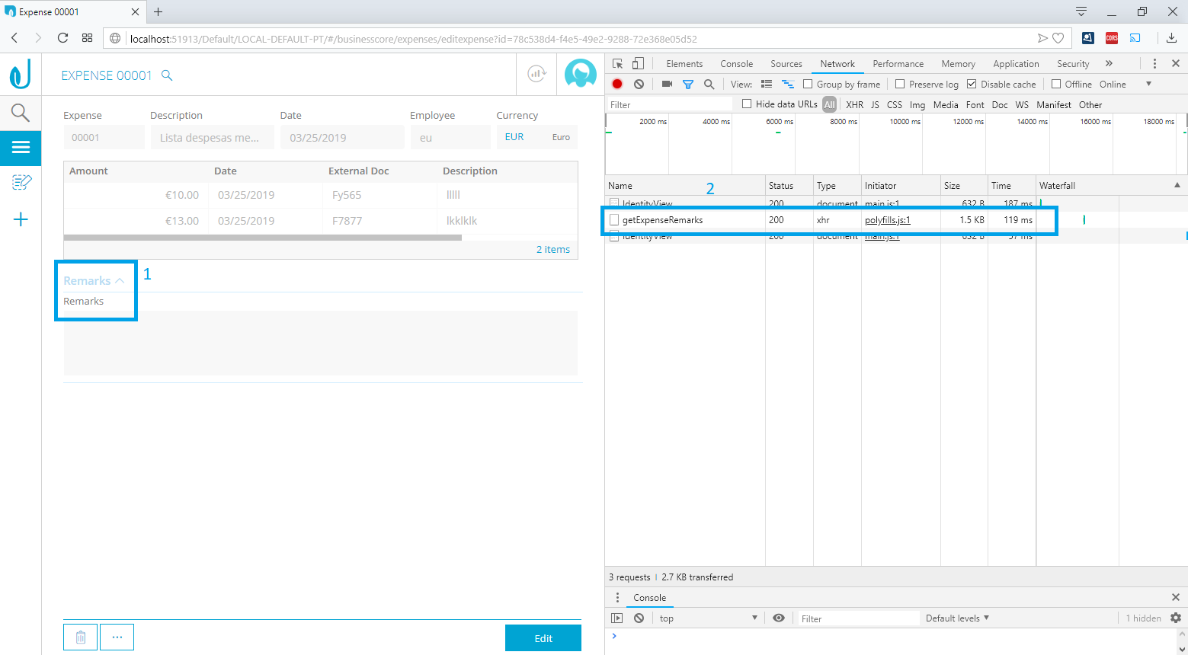Open the speed dial grid icon
The width and height of the screenshot is (1188, 655).
click(x=87, y=38)
